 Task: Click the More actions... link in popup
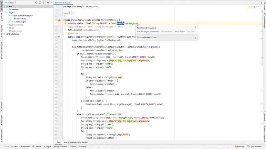click(x=181, y=31)
